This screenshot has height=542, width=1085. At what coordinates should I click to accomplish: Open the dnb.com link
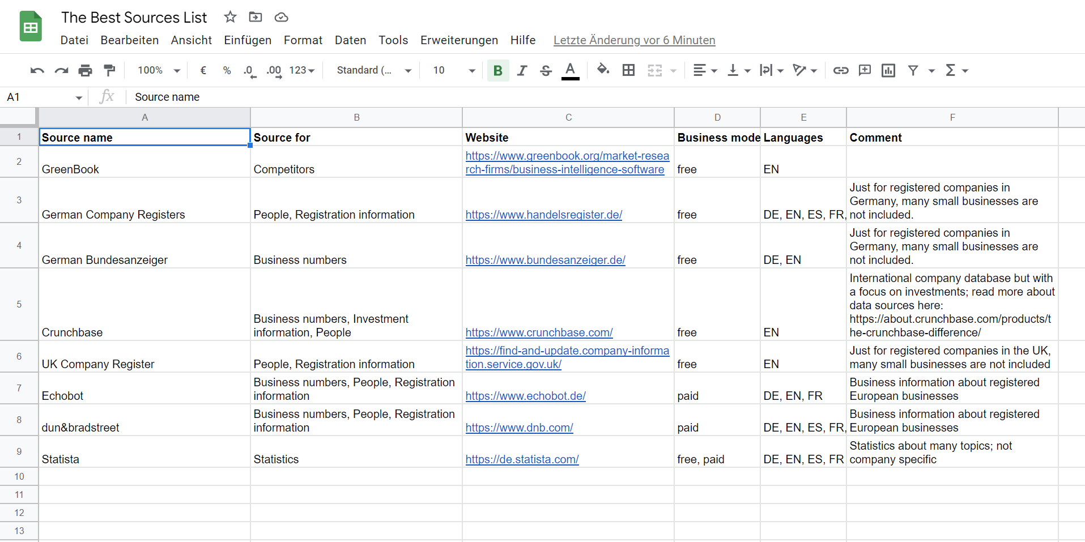pos(520,428)
